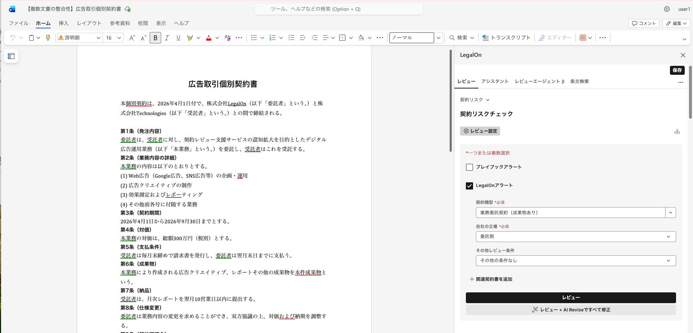Image resolution: width=693 pixels, height=333 pixels.
Task: Click the Paste clipboard icon
Action: point(31,38)
